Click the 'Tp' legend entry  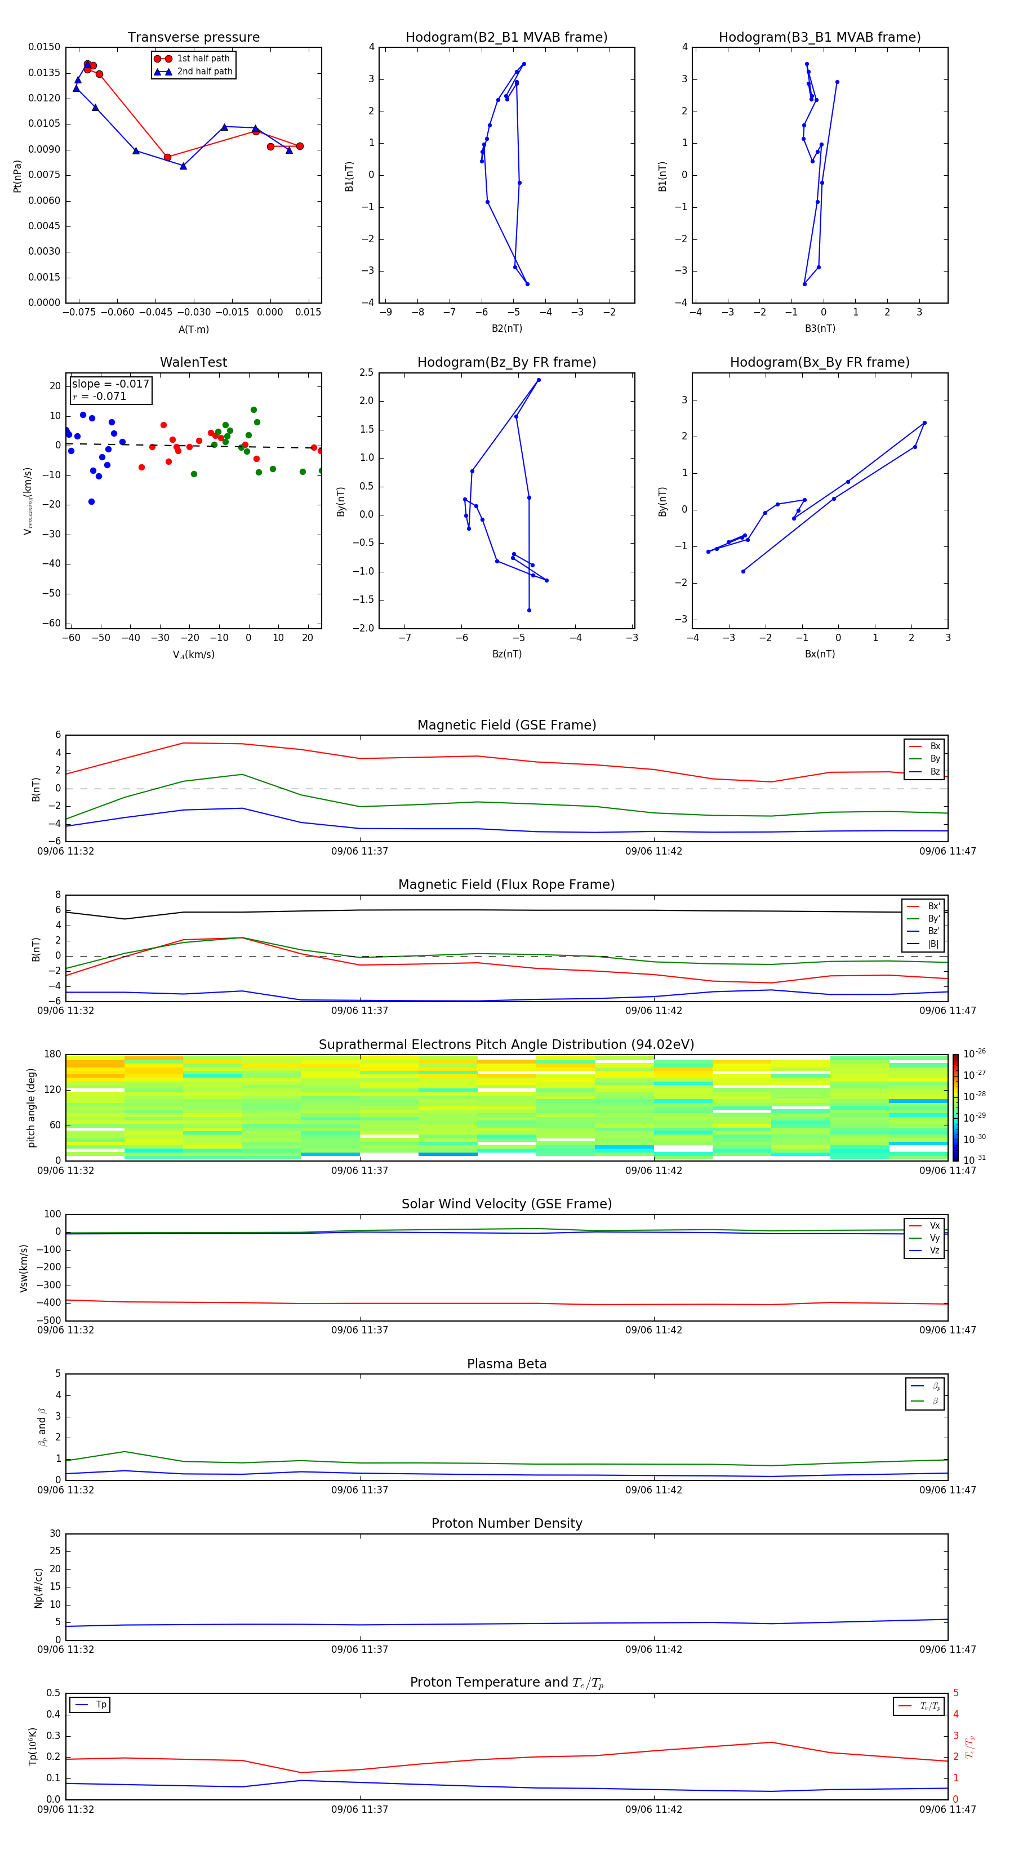click(x=91, y=1705)
